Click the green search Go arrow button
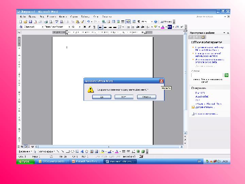The width and height of the screenshot is (245, 184). 226,75
